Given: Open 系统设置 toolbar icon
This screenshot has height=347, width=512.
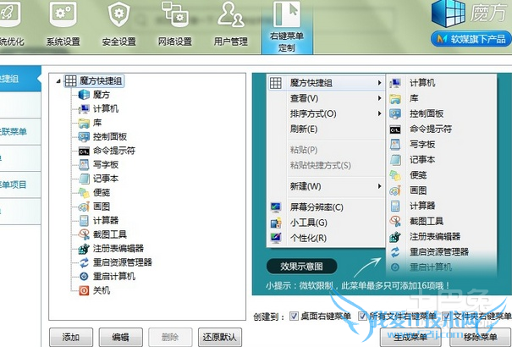Looking at the screenshot, I should tap(63, 16).
